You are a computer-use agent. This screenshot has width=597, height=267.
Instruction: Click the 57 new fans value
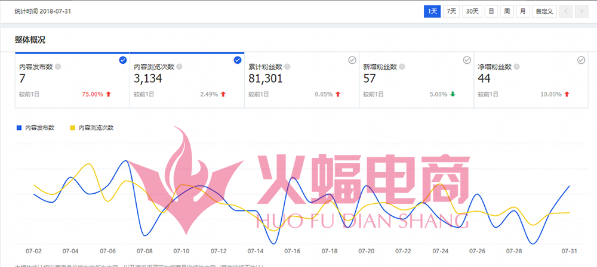point(370,79)
